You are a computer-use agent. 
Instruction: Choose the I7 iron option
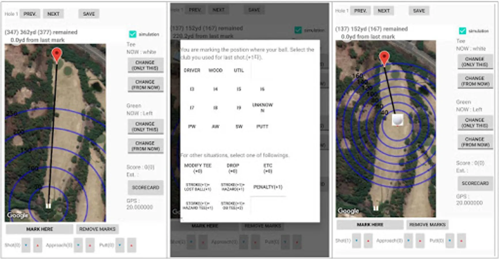pos(192,108)
